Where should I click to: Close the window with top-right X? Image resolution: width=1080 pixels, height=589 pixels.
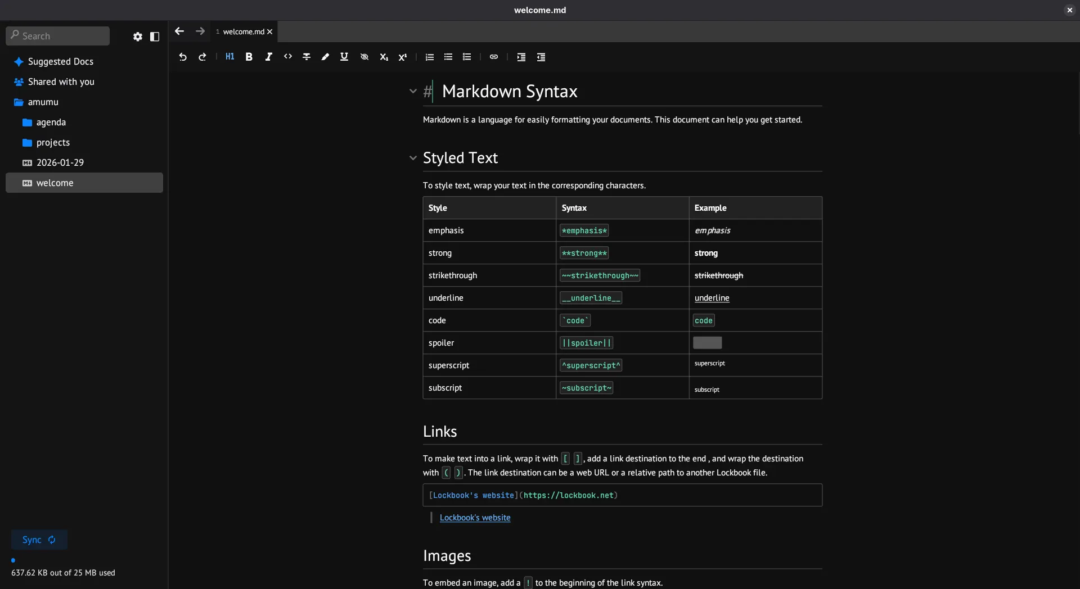1069,10
